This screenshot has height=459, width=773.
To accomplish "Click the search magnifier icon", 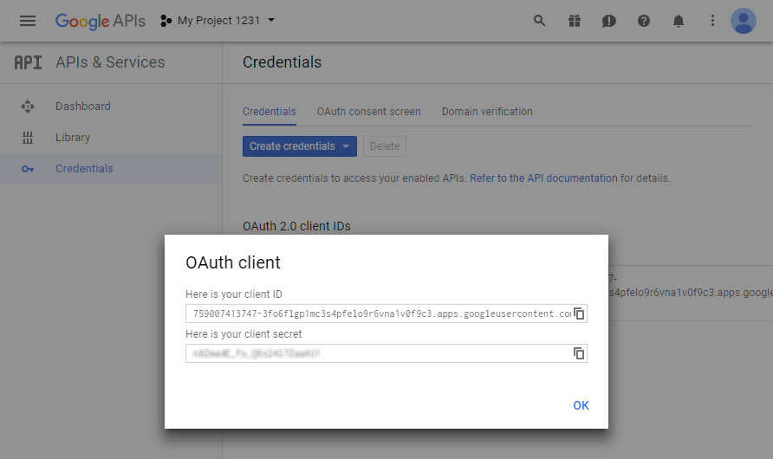I will [x=539, y=21].
